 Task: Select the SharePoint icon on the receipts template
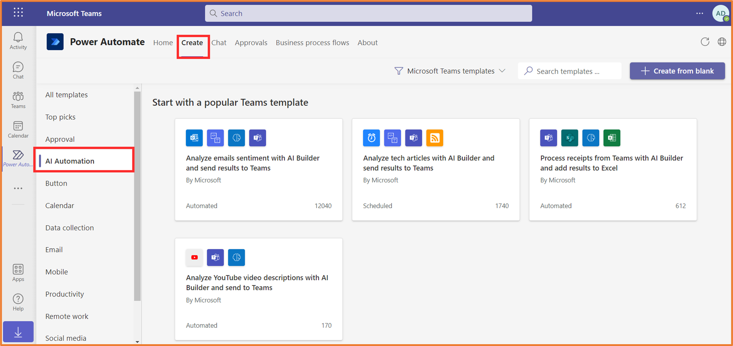(569, 138)
